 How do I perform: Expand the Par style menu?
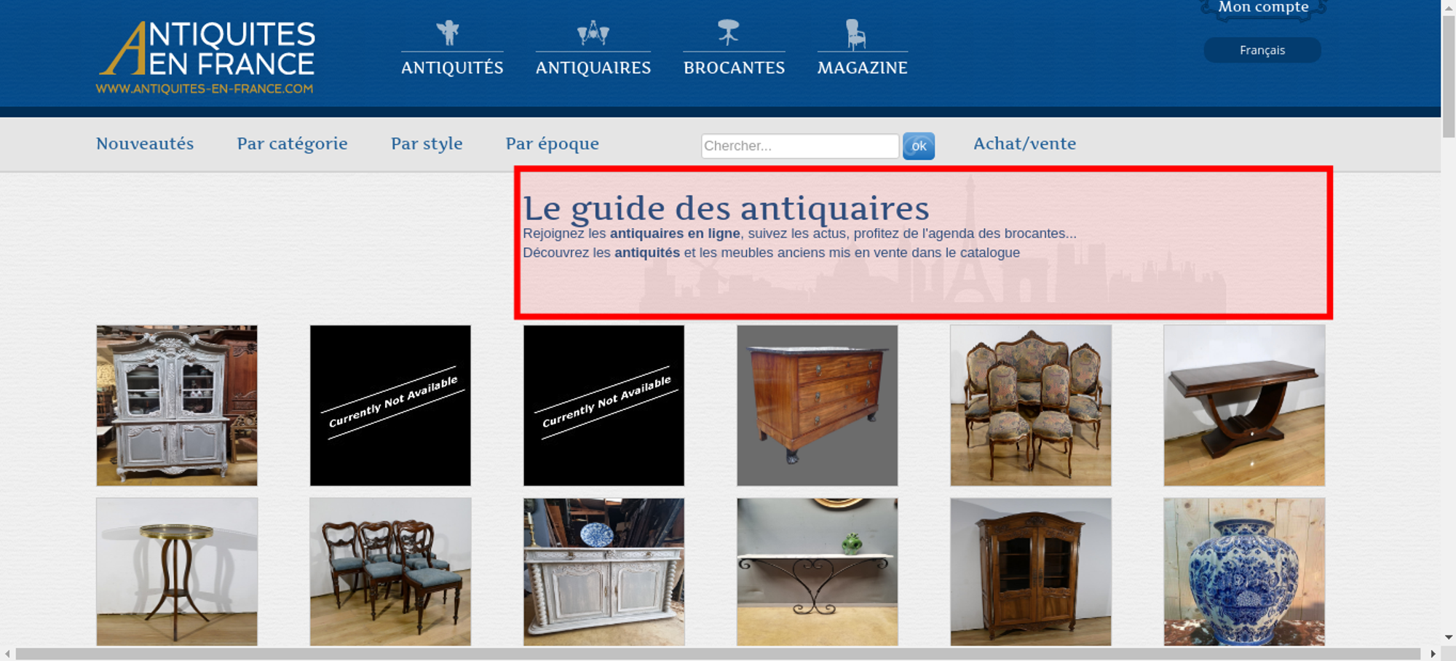427,143
